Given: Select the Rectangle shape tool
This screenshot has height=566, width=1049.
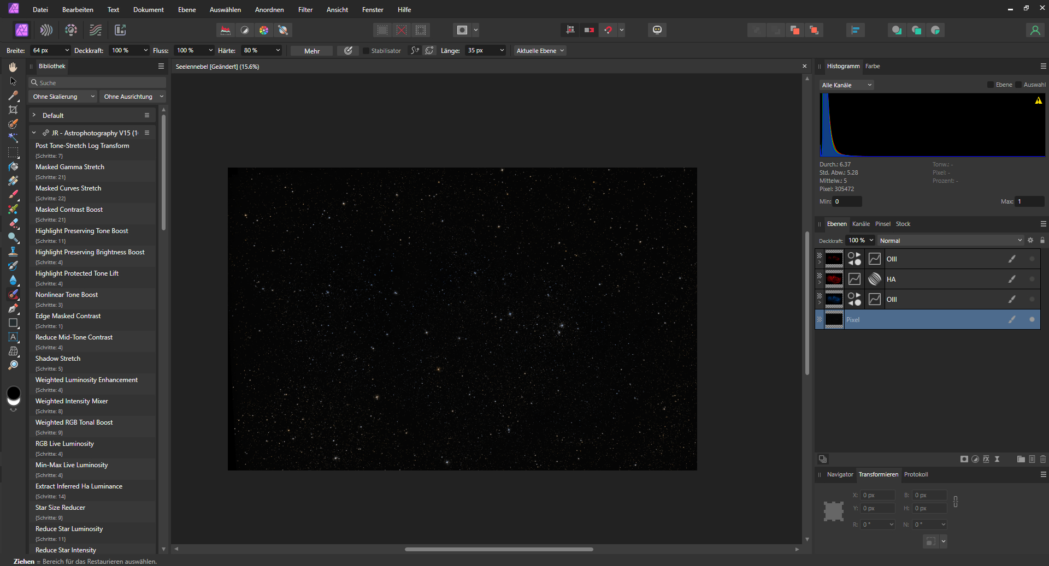Looking at the screenshot, I should pyautogui.click(x=13, y=323).
